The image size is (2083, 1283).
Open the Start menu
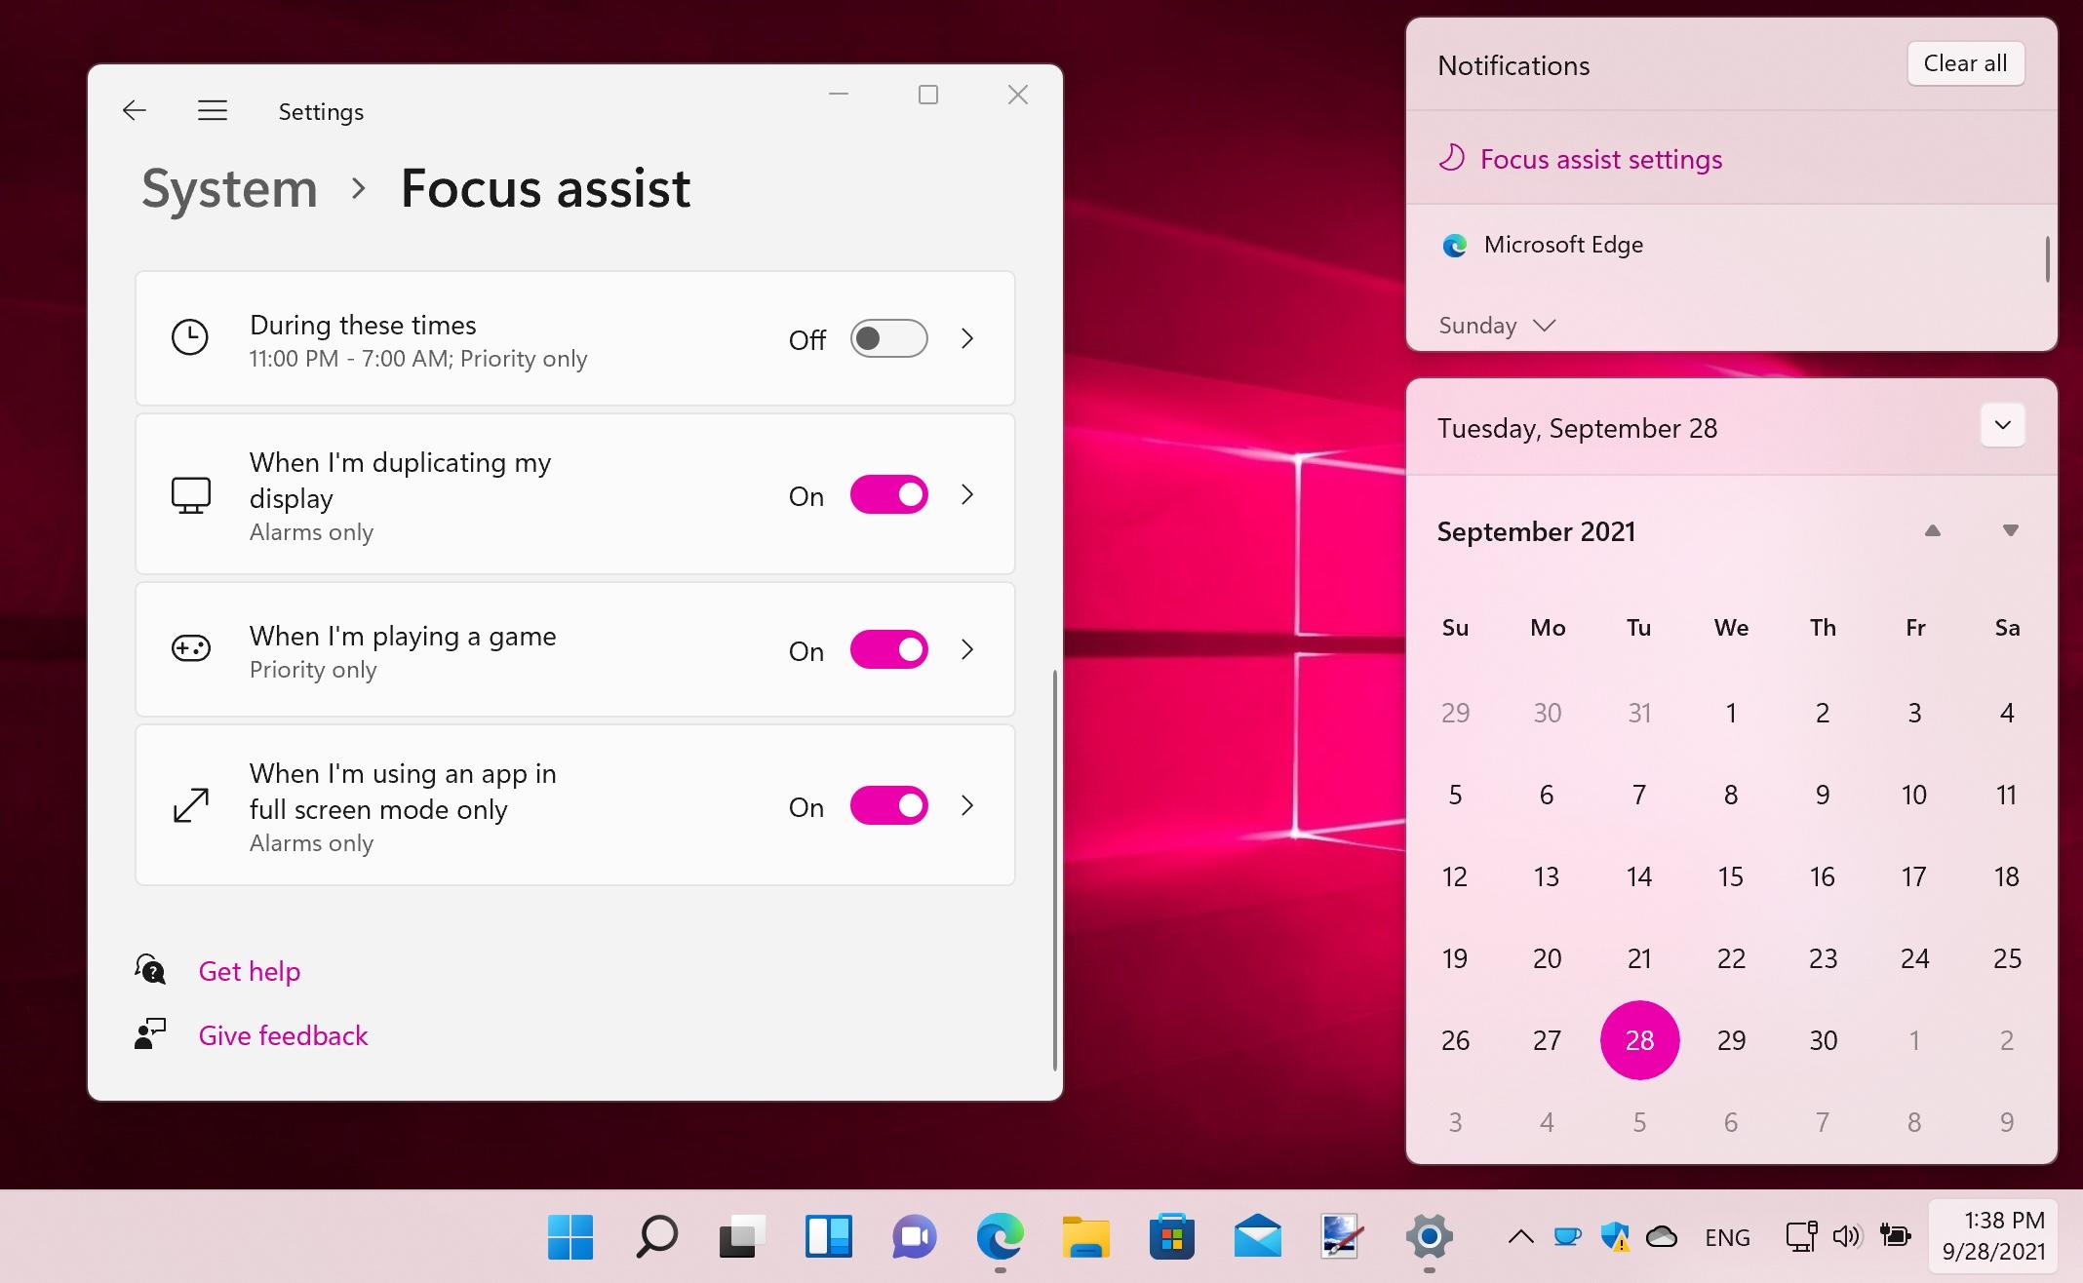coord(570,1237)
